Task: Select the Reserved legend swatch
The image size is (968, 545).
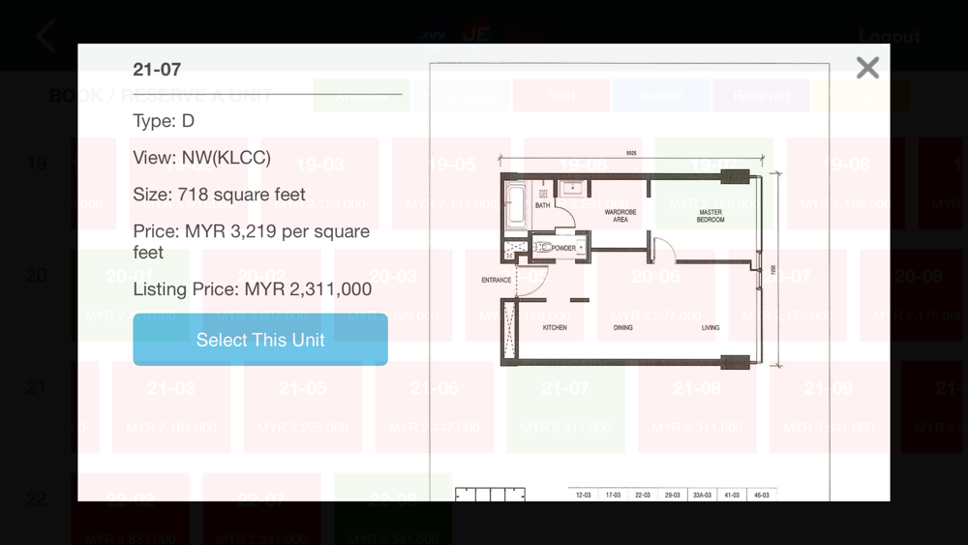Action: click(x=761, y=96)
